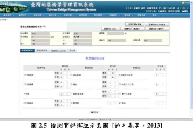Click the D value box for 3.河道
Screen dimensions: 193x128
click(61, 94)
